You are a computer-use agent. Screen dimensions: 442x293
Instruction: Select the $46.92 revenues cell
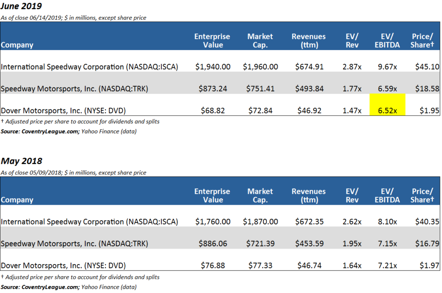click(x=309, y=111)
